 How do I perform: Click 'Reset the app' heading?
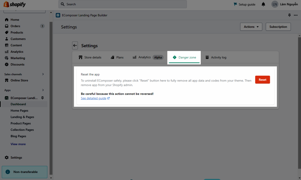(90, 74)
